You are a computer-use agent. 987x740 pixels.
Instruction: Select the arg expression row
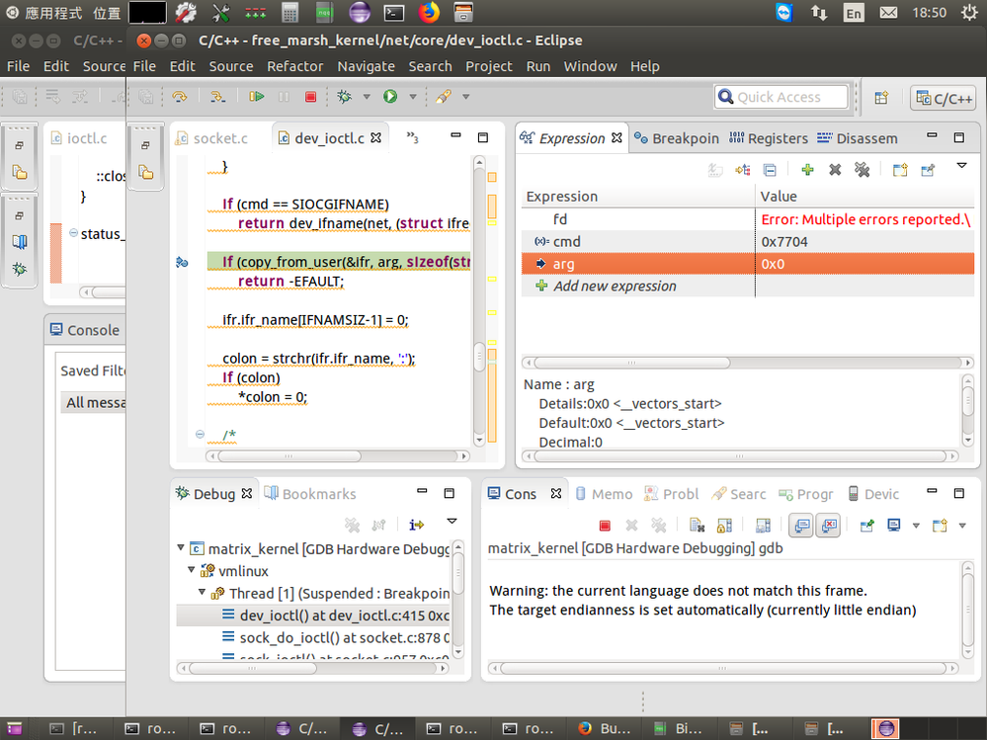coord(748,264)
